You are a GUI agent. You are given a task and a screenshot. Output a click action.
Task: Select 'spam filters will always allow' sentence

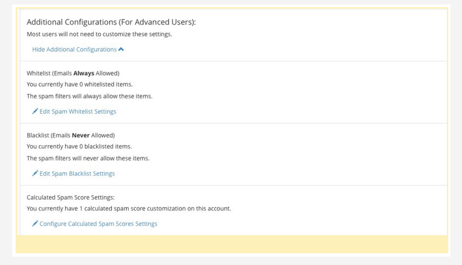(x=90, y=96)
